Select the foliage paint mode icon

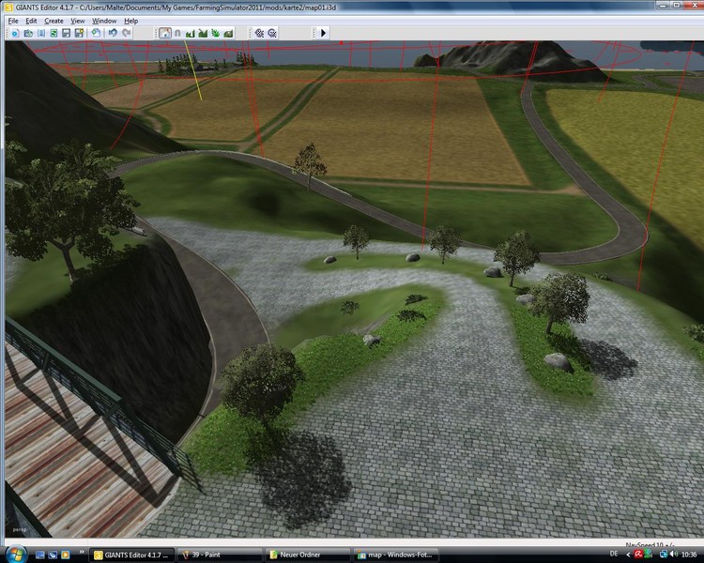(x=216, y=33)
